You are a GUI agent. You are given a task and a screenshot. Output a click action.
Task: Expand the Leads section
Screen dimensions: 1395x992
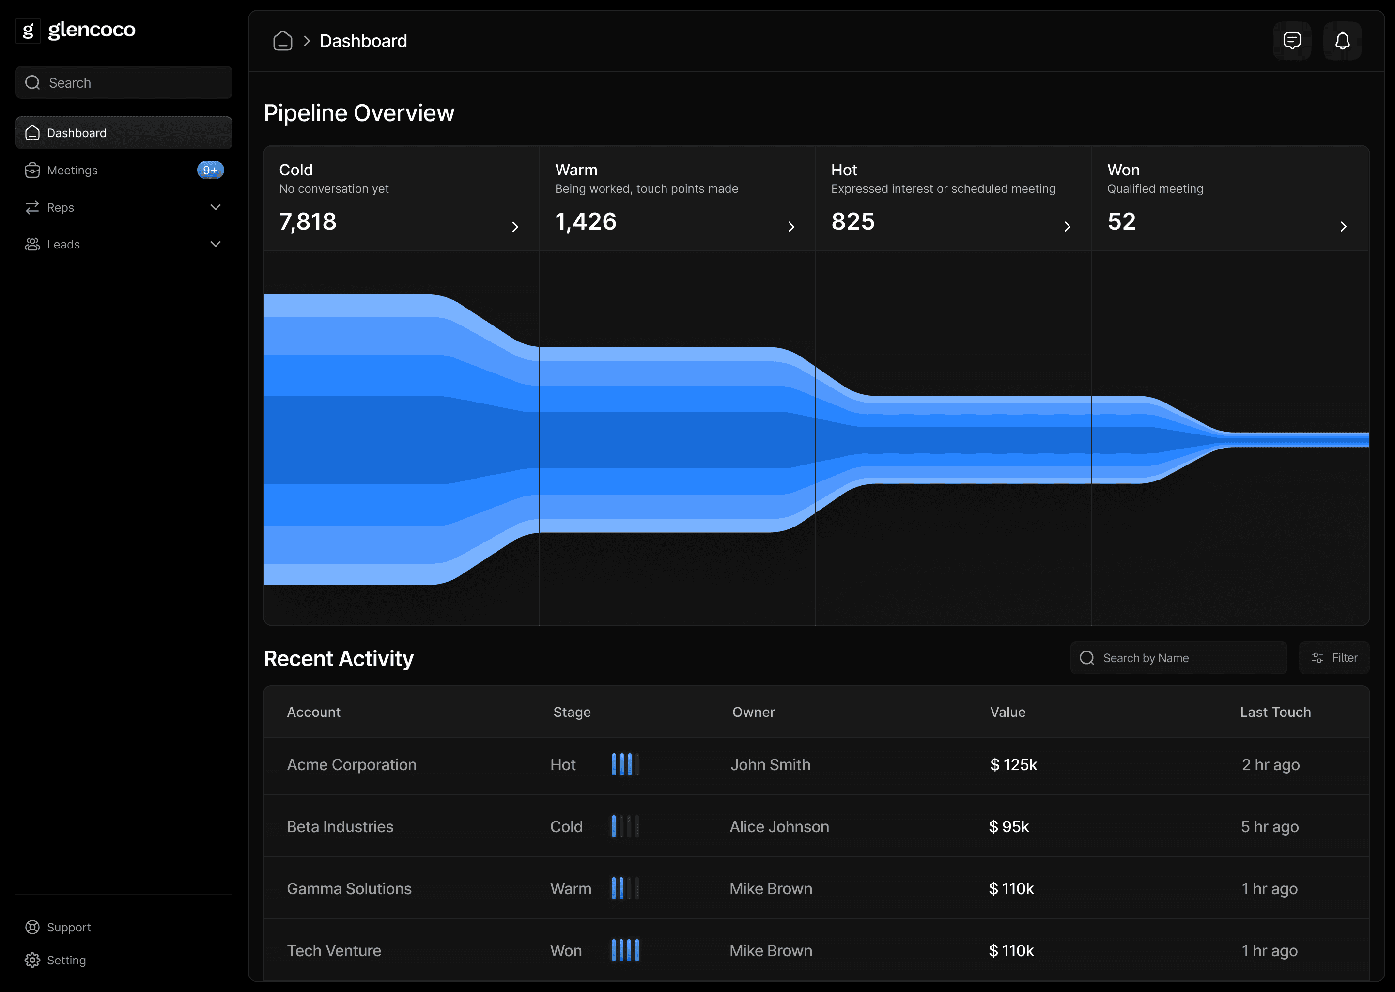(x=215, y=244)
